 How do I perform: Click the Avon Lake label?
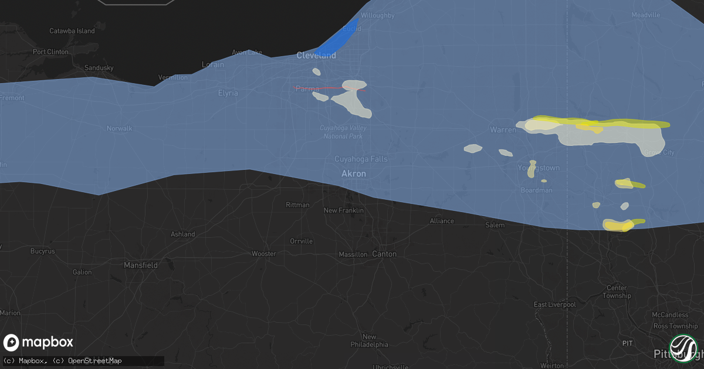tap(247, 52)
